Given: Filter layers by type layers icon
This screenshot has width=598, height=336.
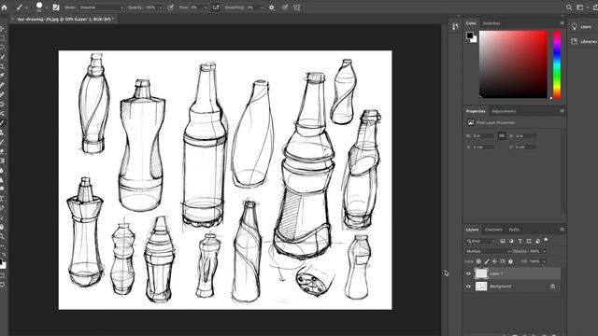Looking at the screenshot, I should pyautogui.click(x=520, y=241).
